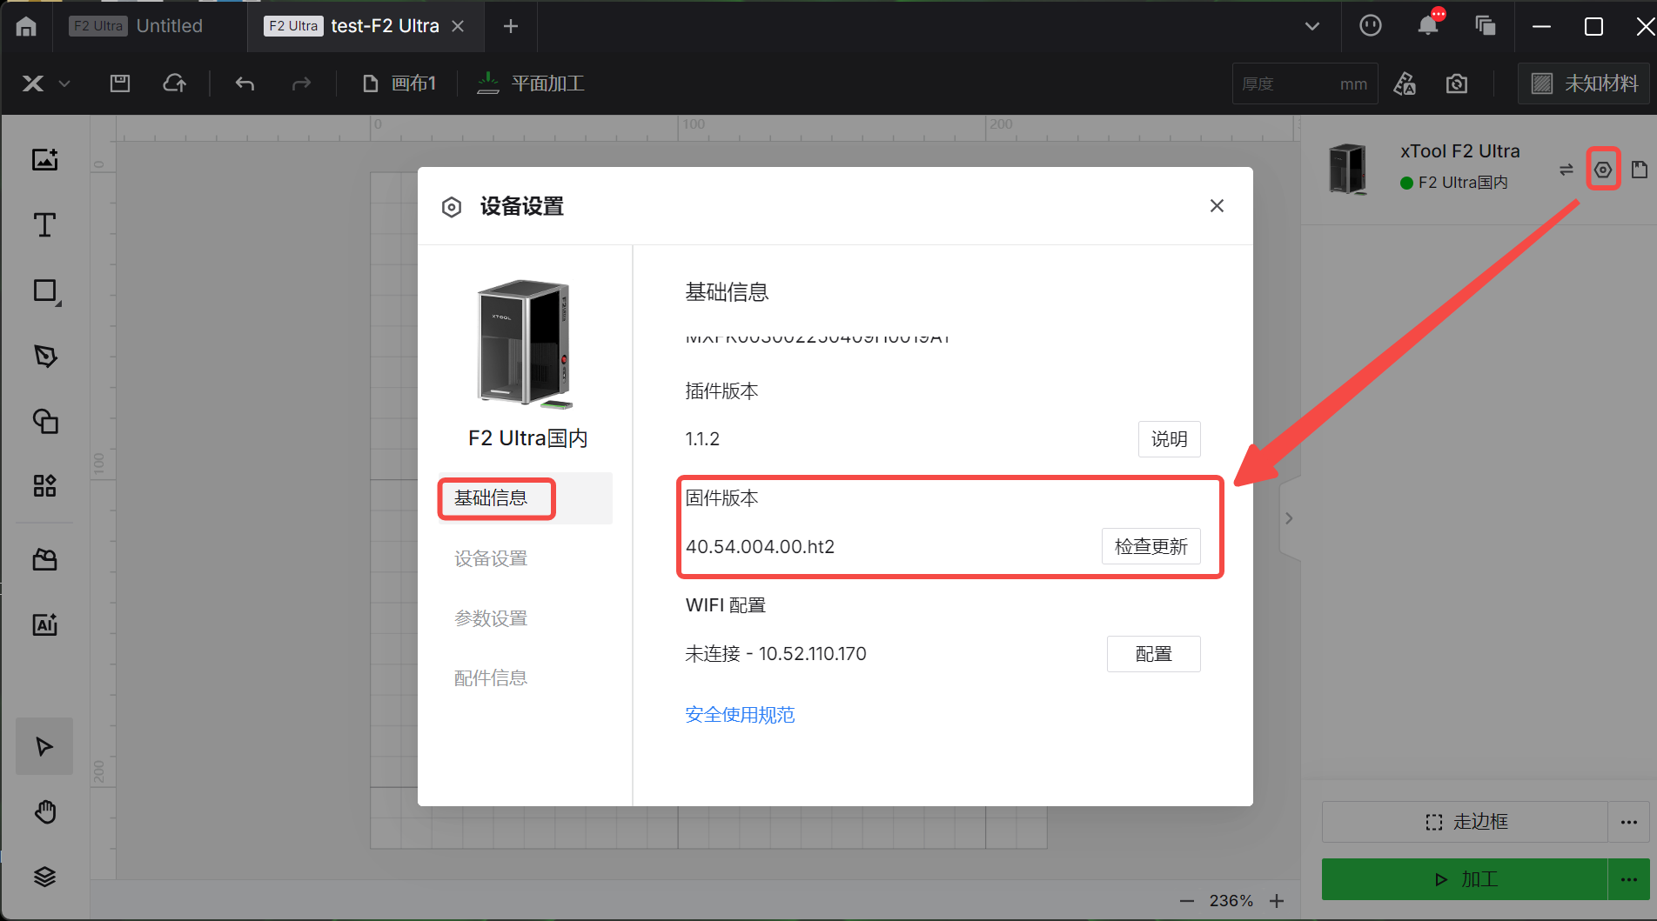This screenshot has width=1657, height=921.
Task: Open the device file icon in right panel
Action: (x=1640, y=170)
